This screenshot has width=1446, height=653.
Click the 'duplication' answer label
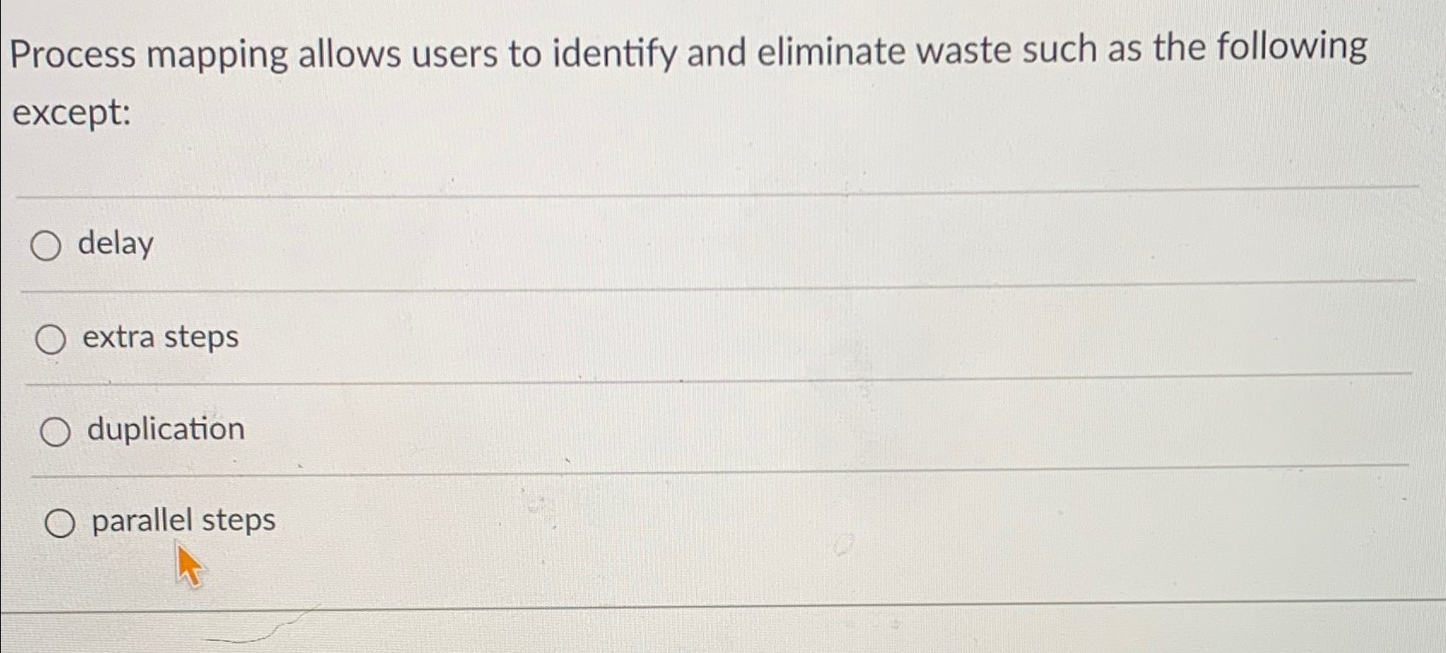[x=163, y=430]
